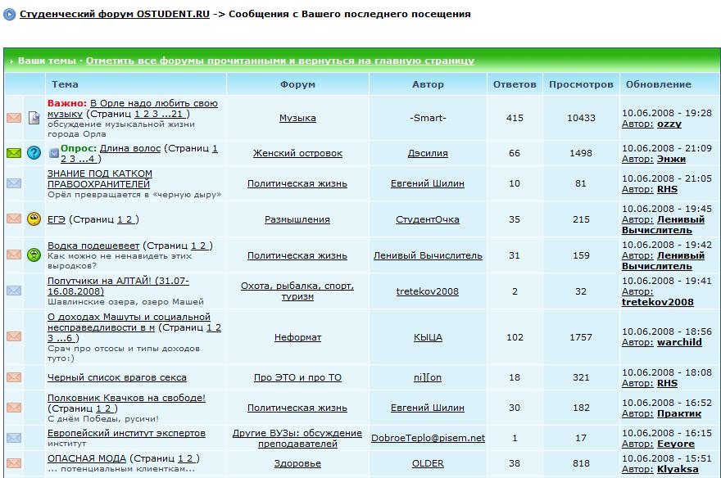Open last poster warchild profile
Viewport: 721px width, 478px height.
pos(679,343)
